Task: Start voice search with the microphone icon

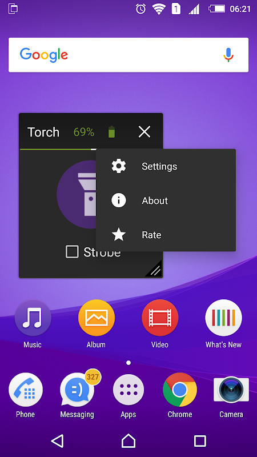Action: pos(228,55)
